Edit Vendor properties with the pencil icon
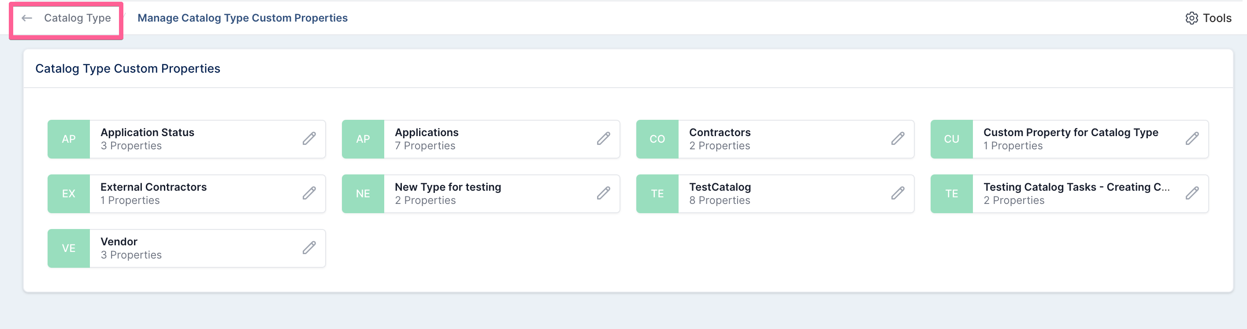 click(309, 248)
